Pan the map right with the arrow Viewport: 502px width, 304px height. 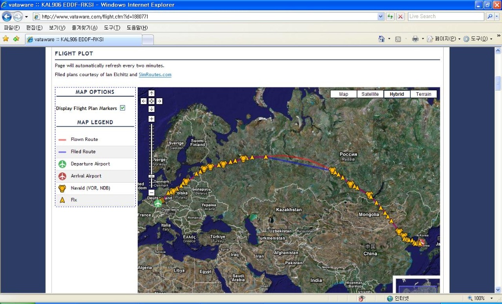(x=159, y=101)
